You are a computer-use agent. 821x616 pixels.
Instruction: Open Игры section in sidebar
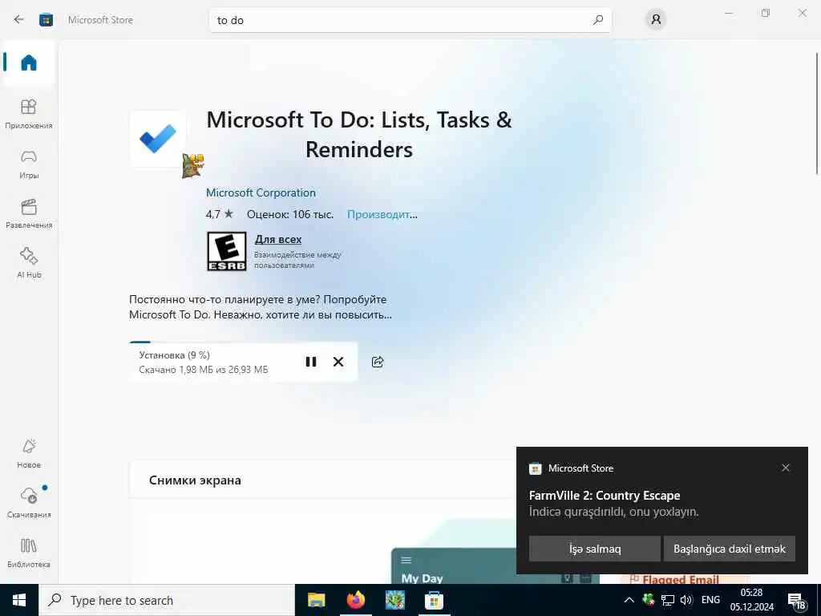pos(29,164)
